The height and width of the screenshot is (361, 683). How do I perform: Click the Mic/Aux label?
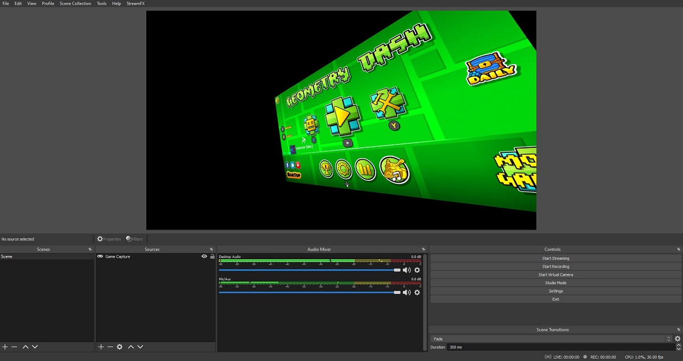tap(225, 279)
